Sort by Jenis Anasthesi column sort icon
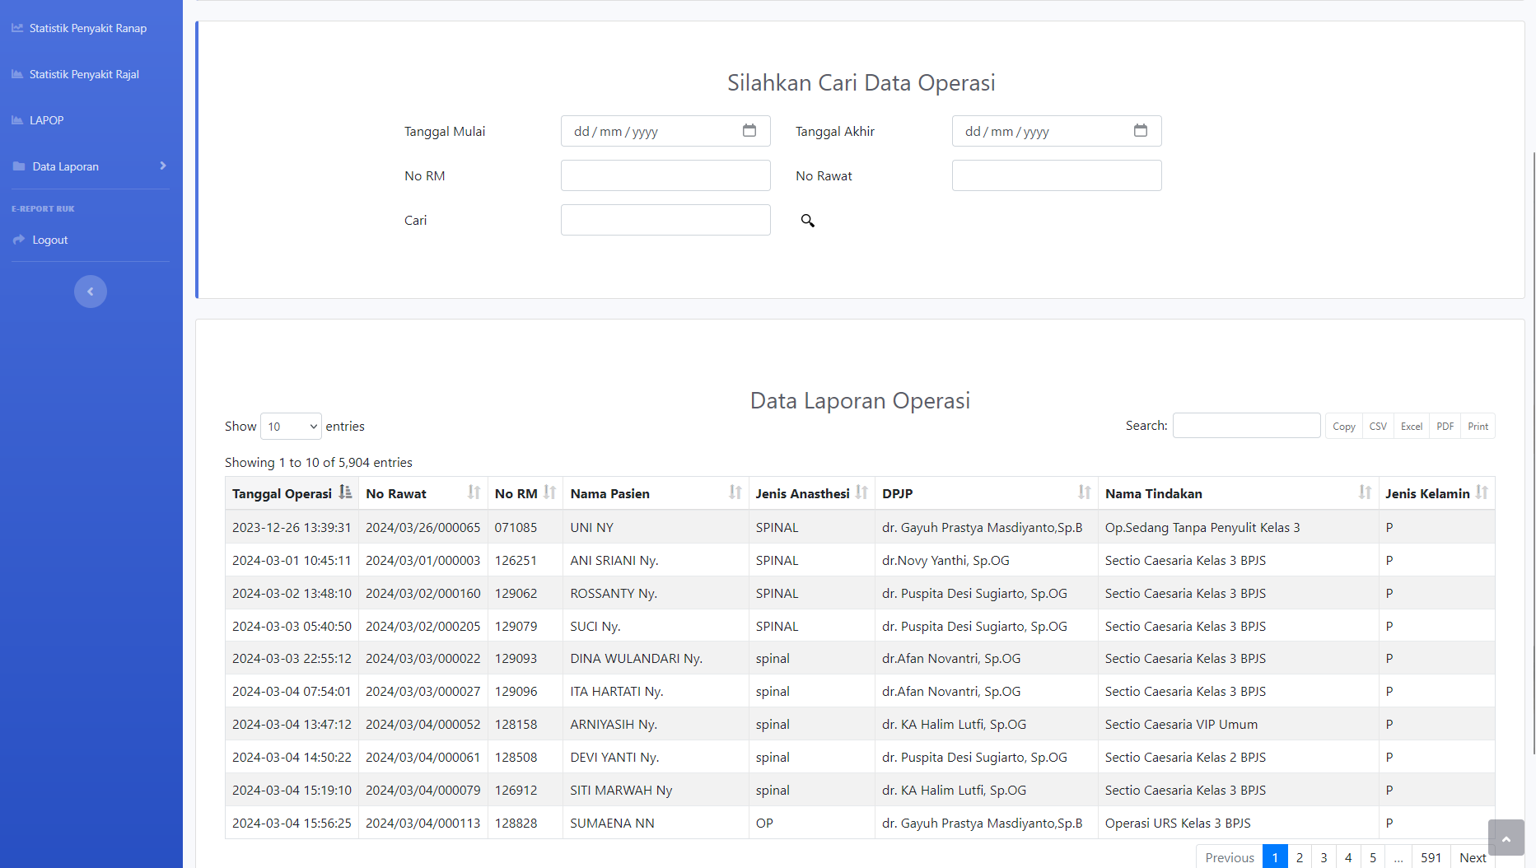This screenshot has height=868, width=1536. coord(861,492)
